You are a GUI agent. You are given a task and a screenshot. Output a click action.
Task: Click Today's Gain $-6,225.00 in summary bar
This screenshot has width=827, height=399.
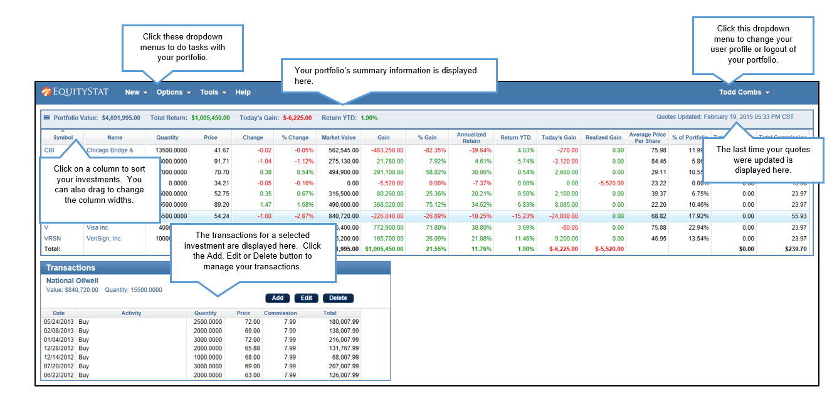(275, 117)
